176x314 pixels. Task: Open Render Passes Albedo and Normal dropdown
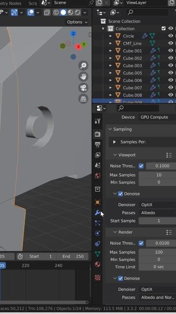click(x=157, y=297)
